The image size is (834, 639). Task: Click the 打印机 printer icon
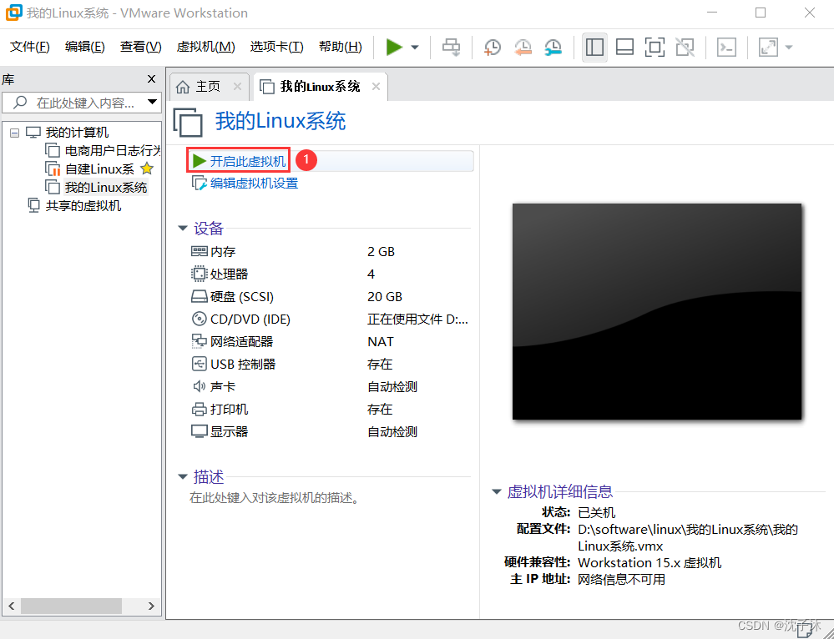click(199, 410)
